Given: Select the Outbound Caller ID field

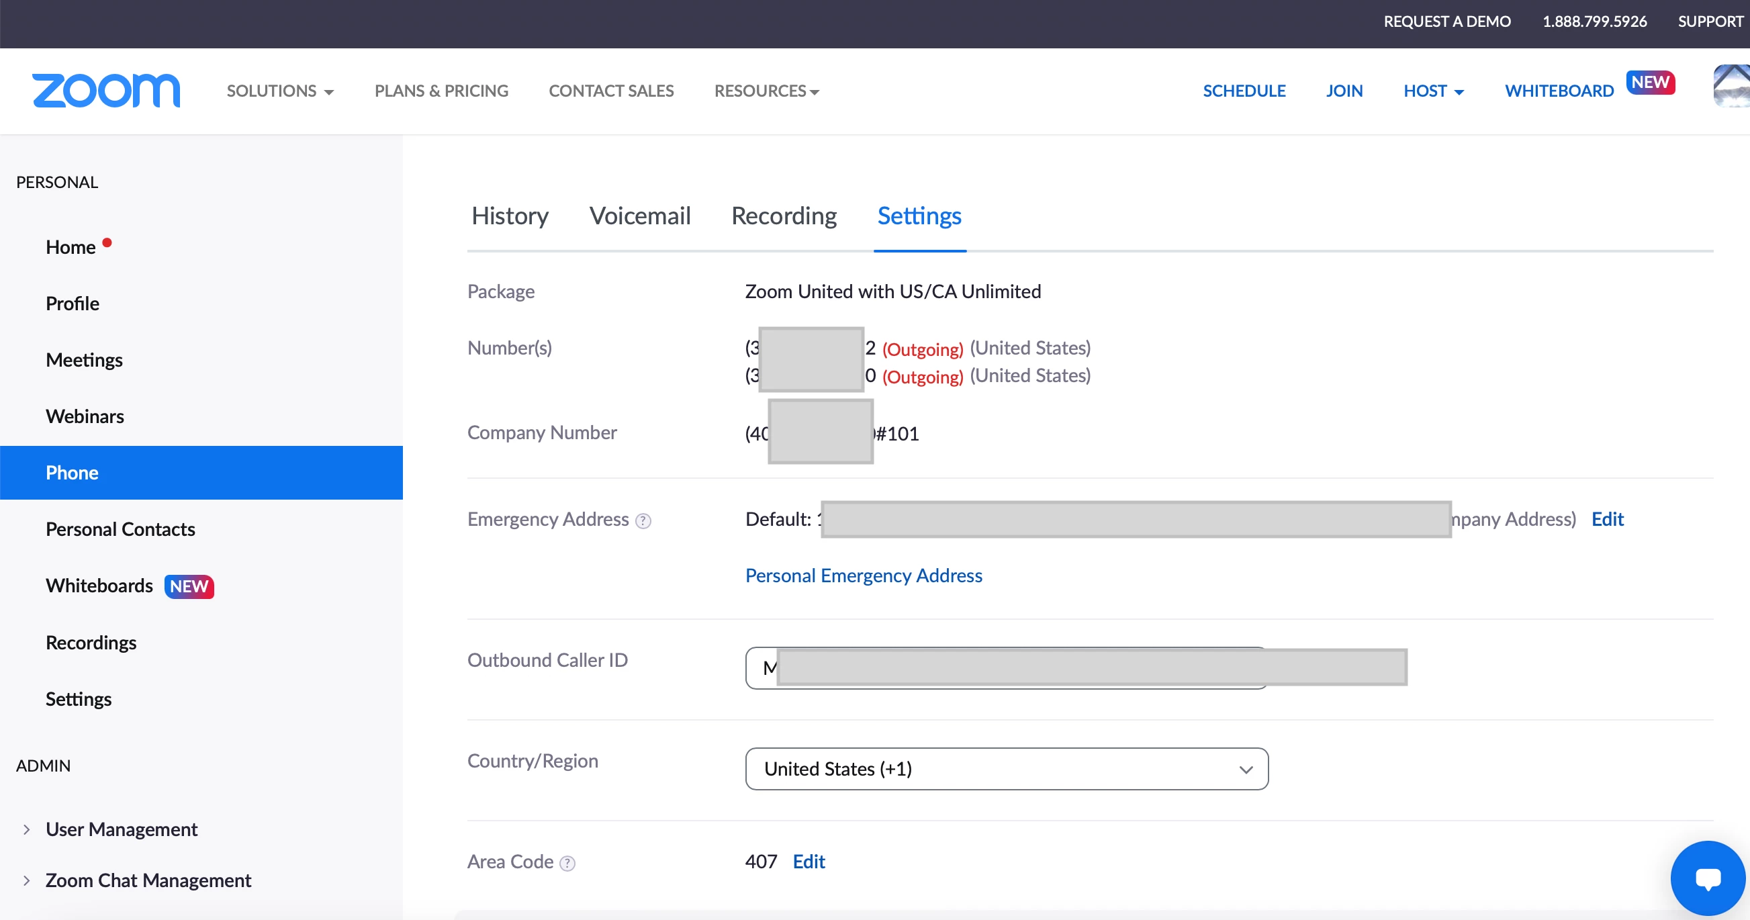Looking at the screenshot, I should [1005, 668].
